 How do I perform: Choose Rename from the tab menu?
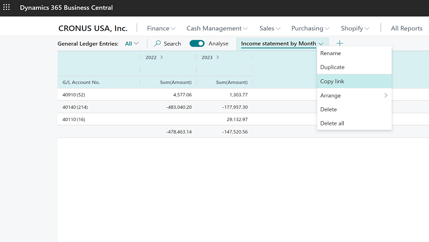[354, 53]
